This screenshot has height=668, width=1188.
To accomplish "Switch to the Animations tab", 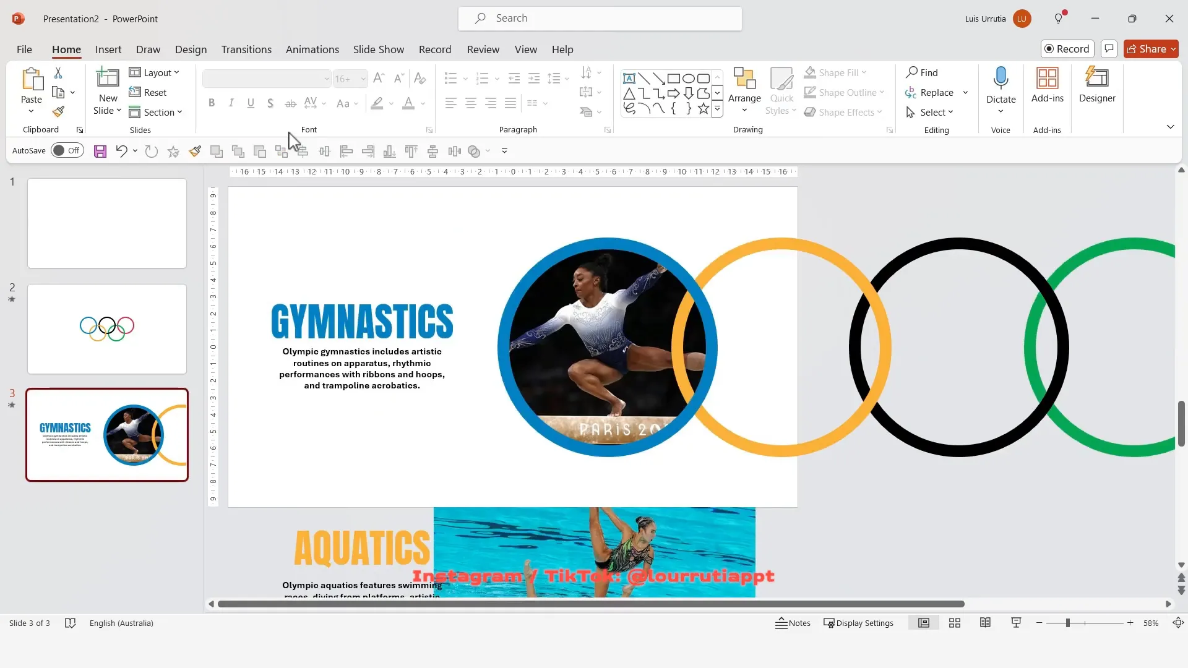I will (x=312, y=49).
